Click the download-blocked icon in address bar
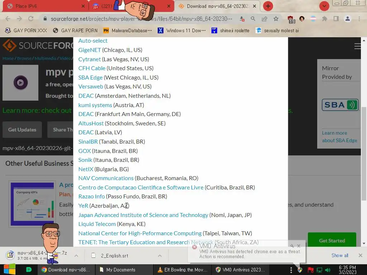This screenshot has height=275, width=367. coord(242,19)
